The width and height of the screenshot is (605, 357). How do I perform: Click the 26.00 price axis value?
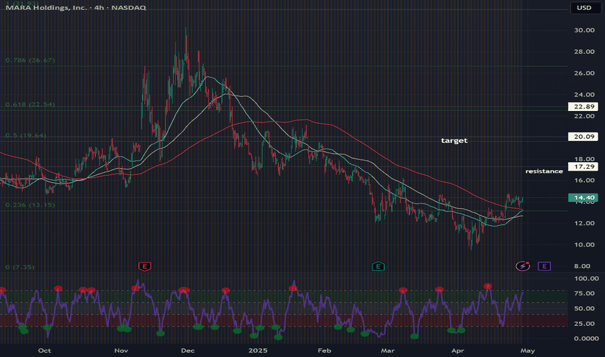(x=584, y=73)
